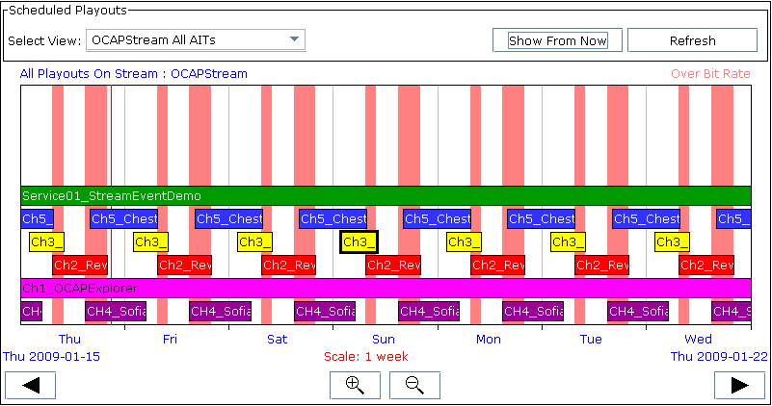Click the Thu day label
The image size is (772, 406).
69,340
